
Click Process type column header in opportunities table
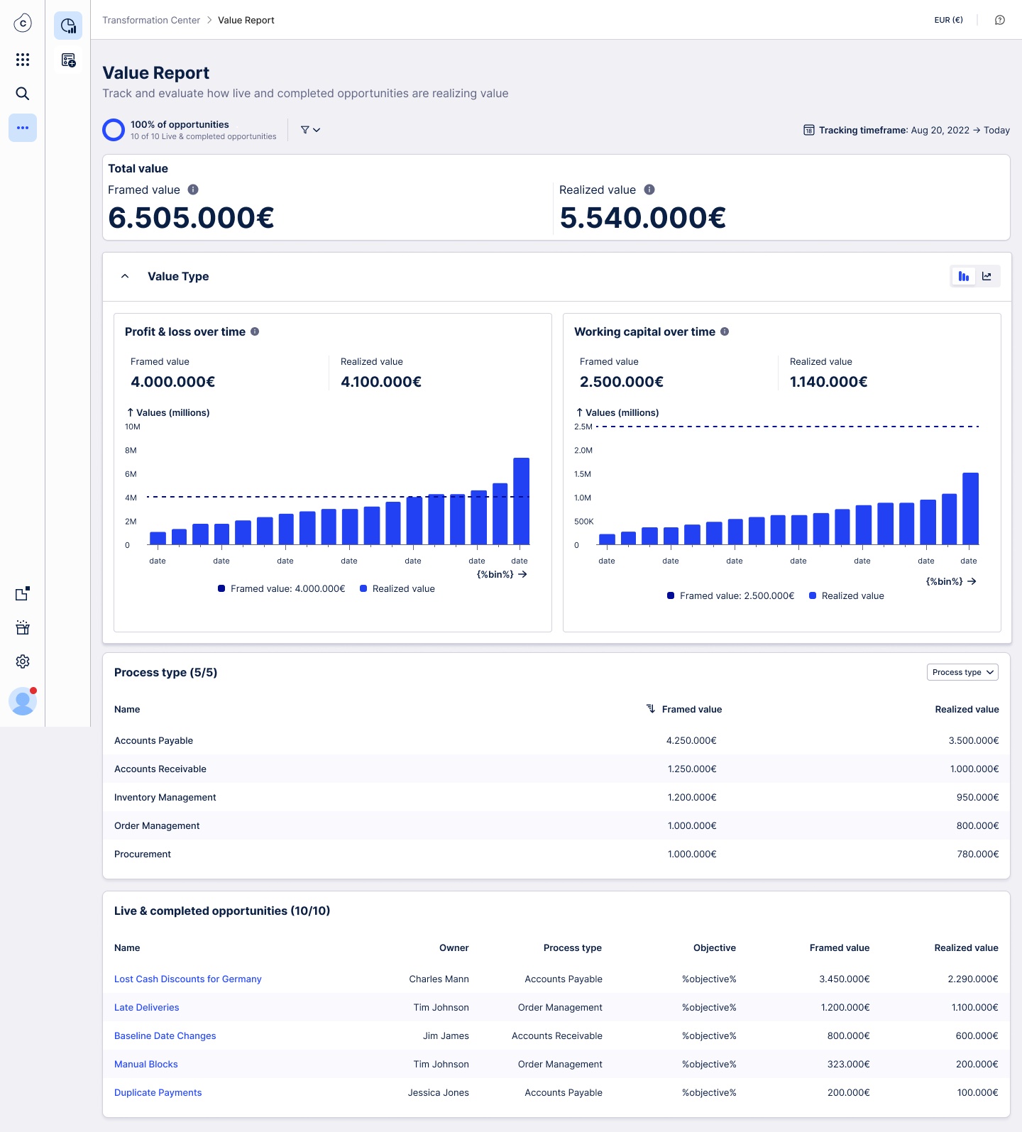(573, 947)
